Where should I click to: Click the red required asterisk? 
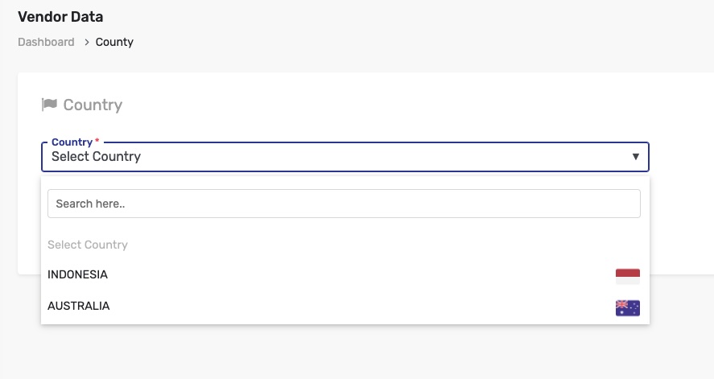tap(97, 142)
